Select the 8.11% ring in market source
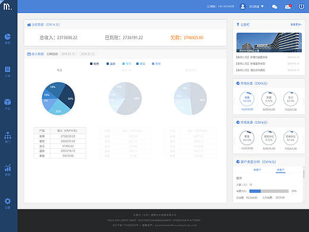Screen dimensions: 309x232 click(291, 138)
